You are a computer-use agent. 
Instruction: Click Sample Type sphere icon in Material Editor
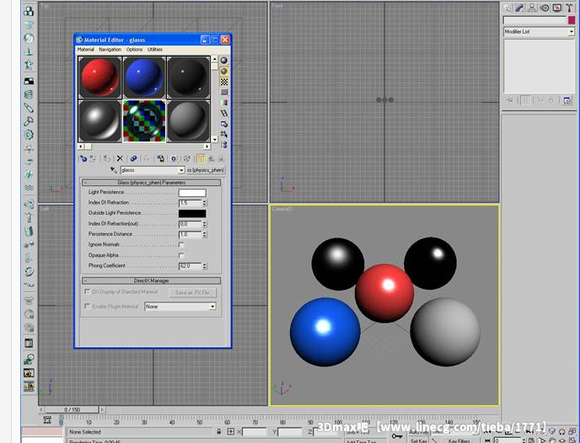pyautogui.click(x=224, y=61)
